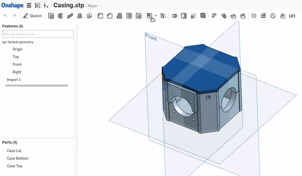This screenshot has width=302, height=176.
Task: Select the Plane tool
Action: coord(254,16)
